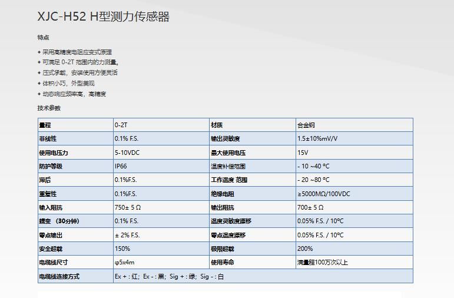Select the 1.5±10%mV/V output sensitivity value

point(317,138)
